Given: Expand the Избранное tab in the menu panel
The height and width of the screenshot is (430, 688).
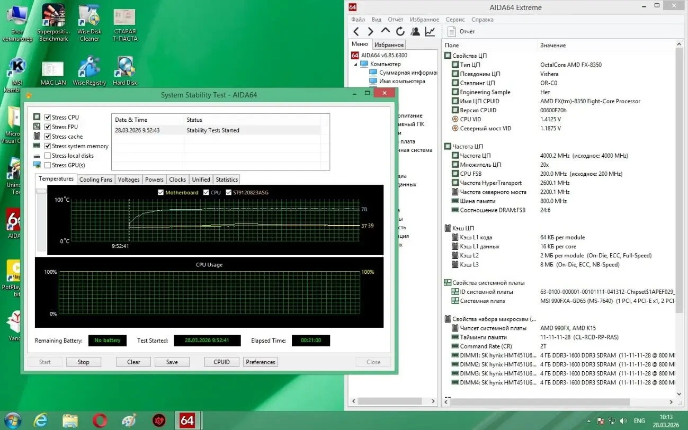Looking at the screenshot, I should tap(389, 44).
